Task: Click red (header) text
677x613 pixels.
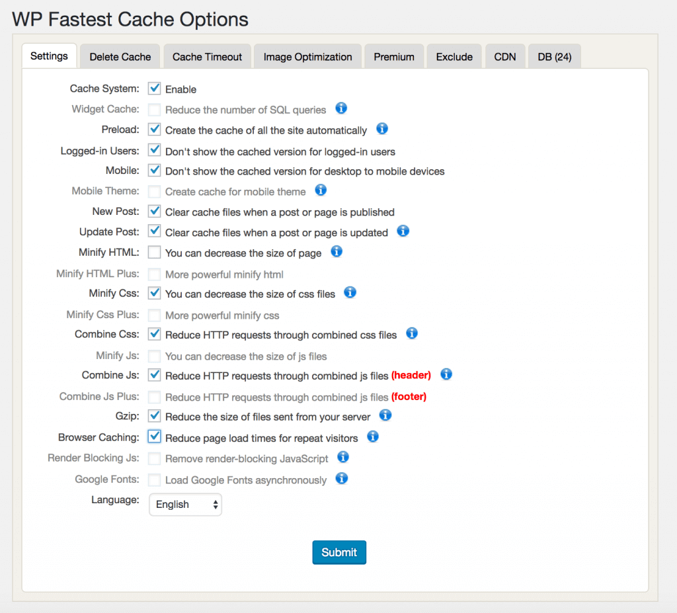Action: click(411, 376)
